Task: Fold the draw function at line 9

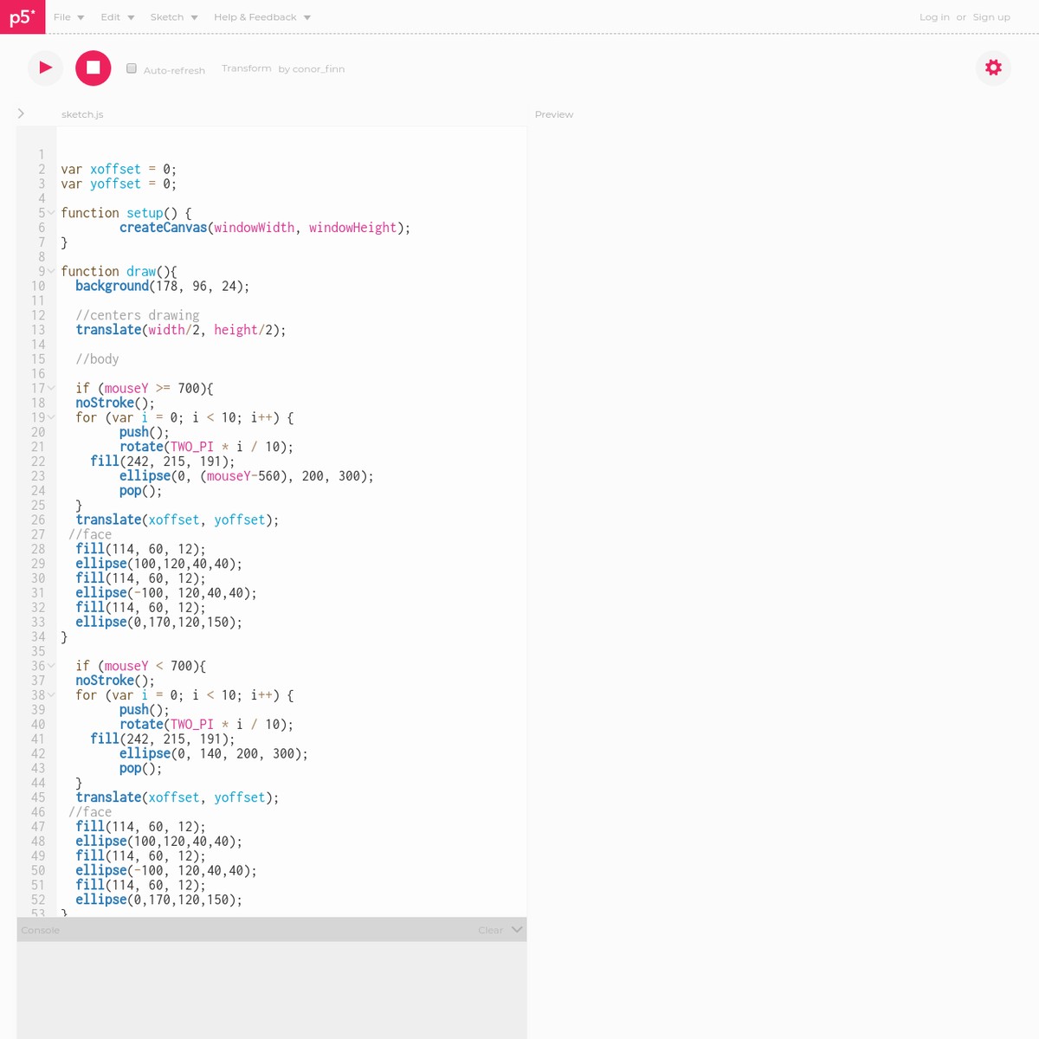Action: coord(51,272)
